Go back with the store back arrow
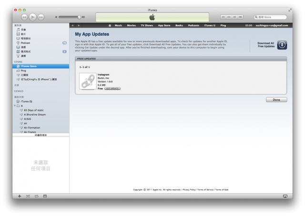305x216 pixels. click(x=72, y=25)
